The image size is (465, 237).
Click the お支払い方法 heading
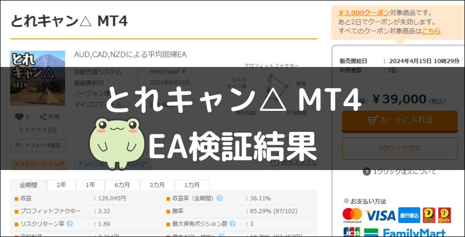coord(368,202)
